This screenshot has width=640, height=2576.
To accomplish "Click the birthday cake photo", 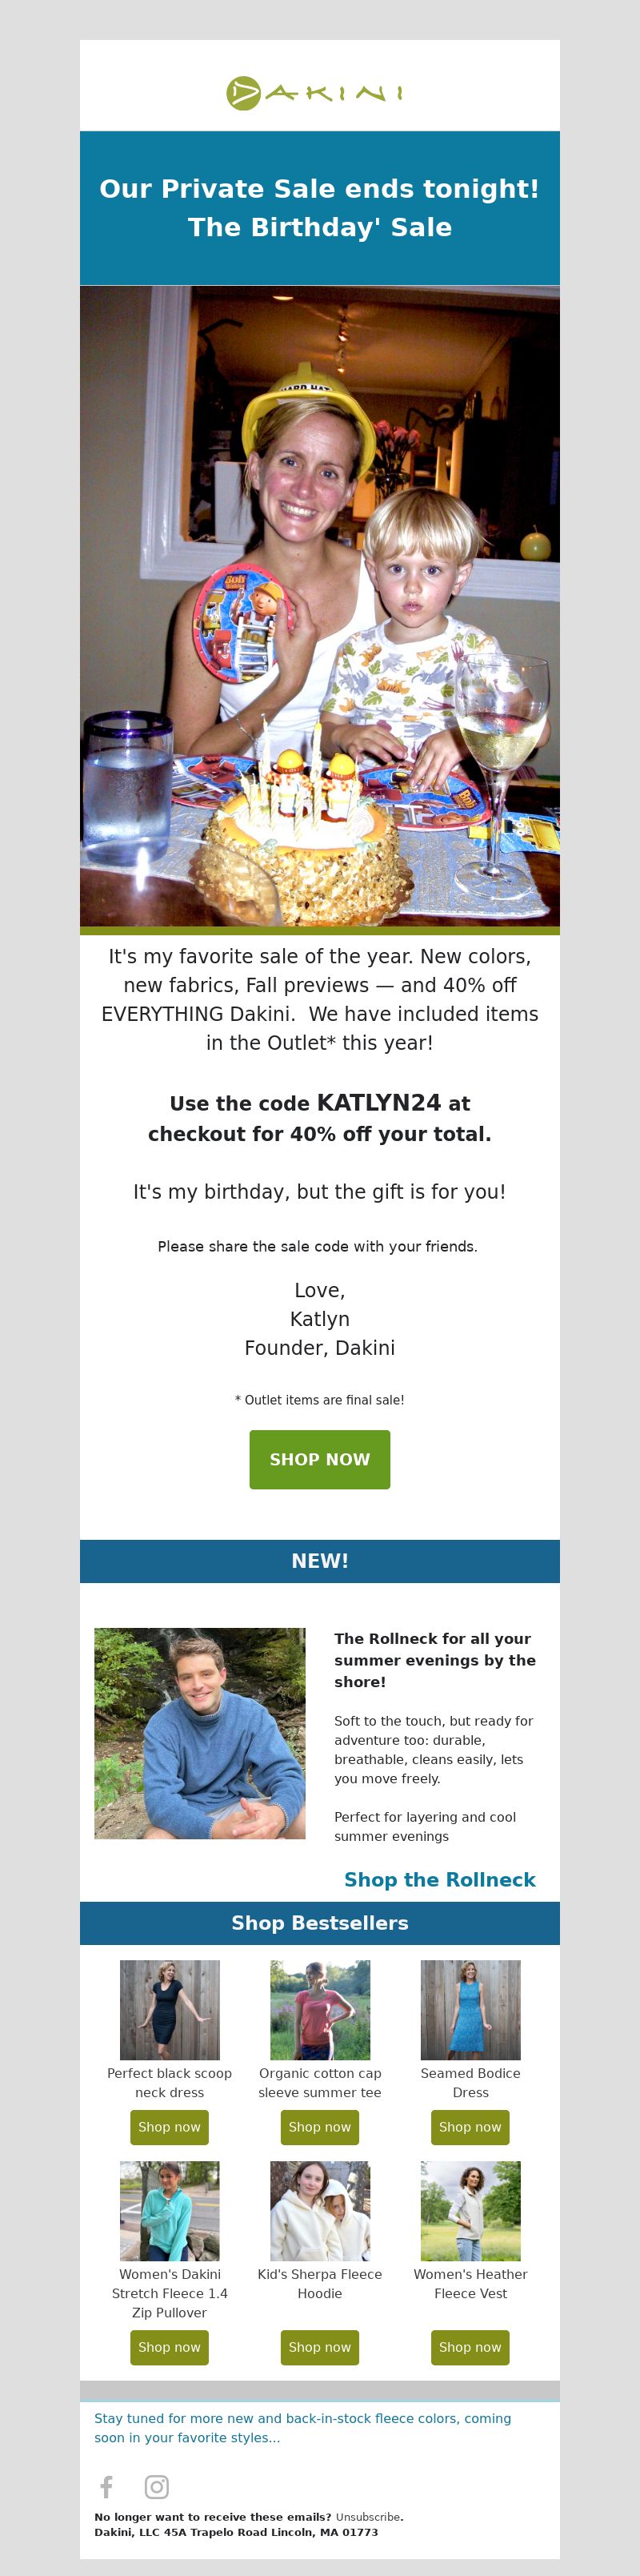I will point(319,606).
